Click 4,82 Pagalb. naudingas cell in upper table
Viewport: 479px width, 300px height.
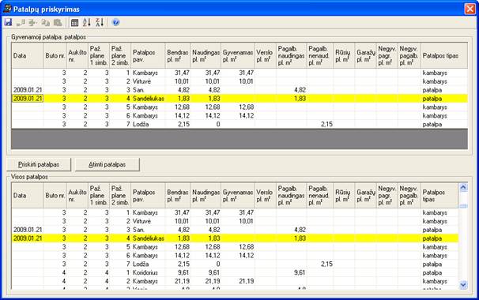(292, 90)
